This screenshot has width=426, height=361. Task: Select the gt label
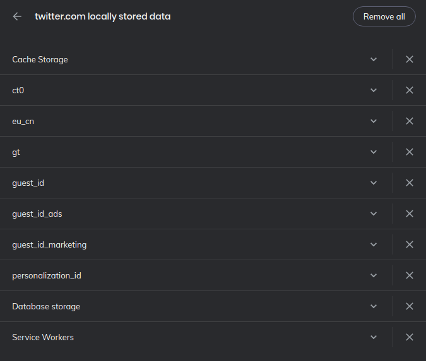click(x=16, y=152)
